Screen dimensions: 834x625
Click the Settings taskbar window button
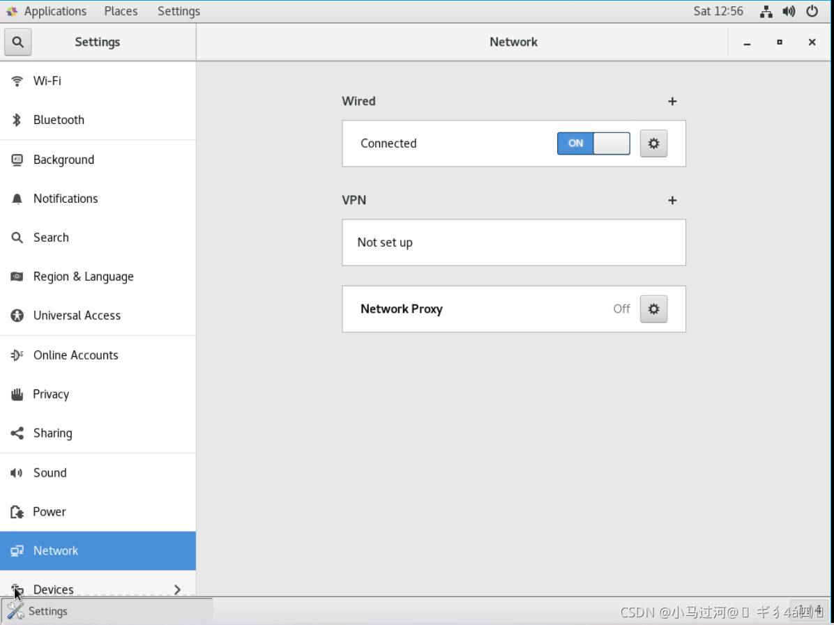107,611
